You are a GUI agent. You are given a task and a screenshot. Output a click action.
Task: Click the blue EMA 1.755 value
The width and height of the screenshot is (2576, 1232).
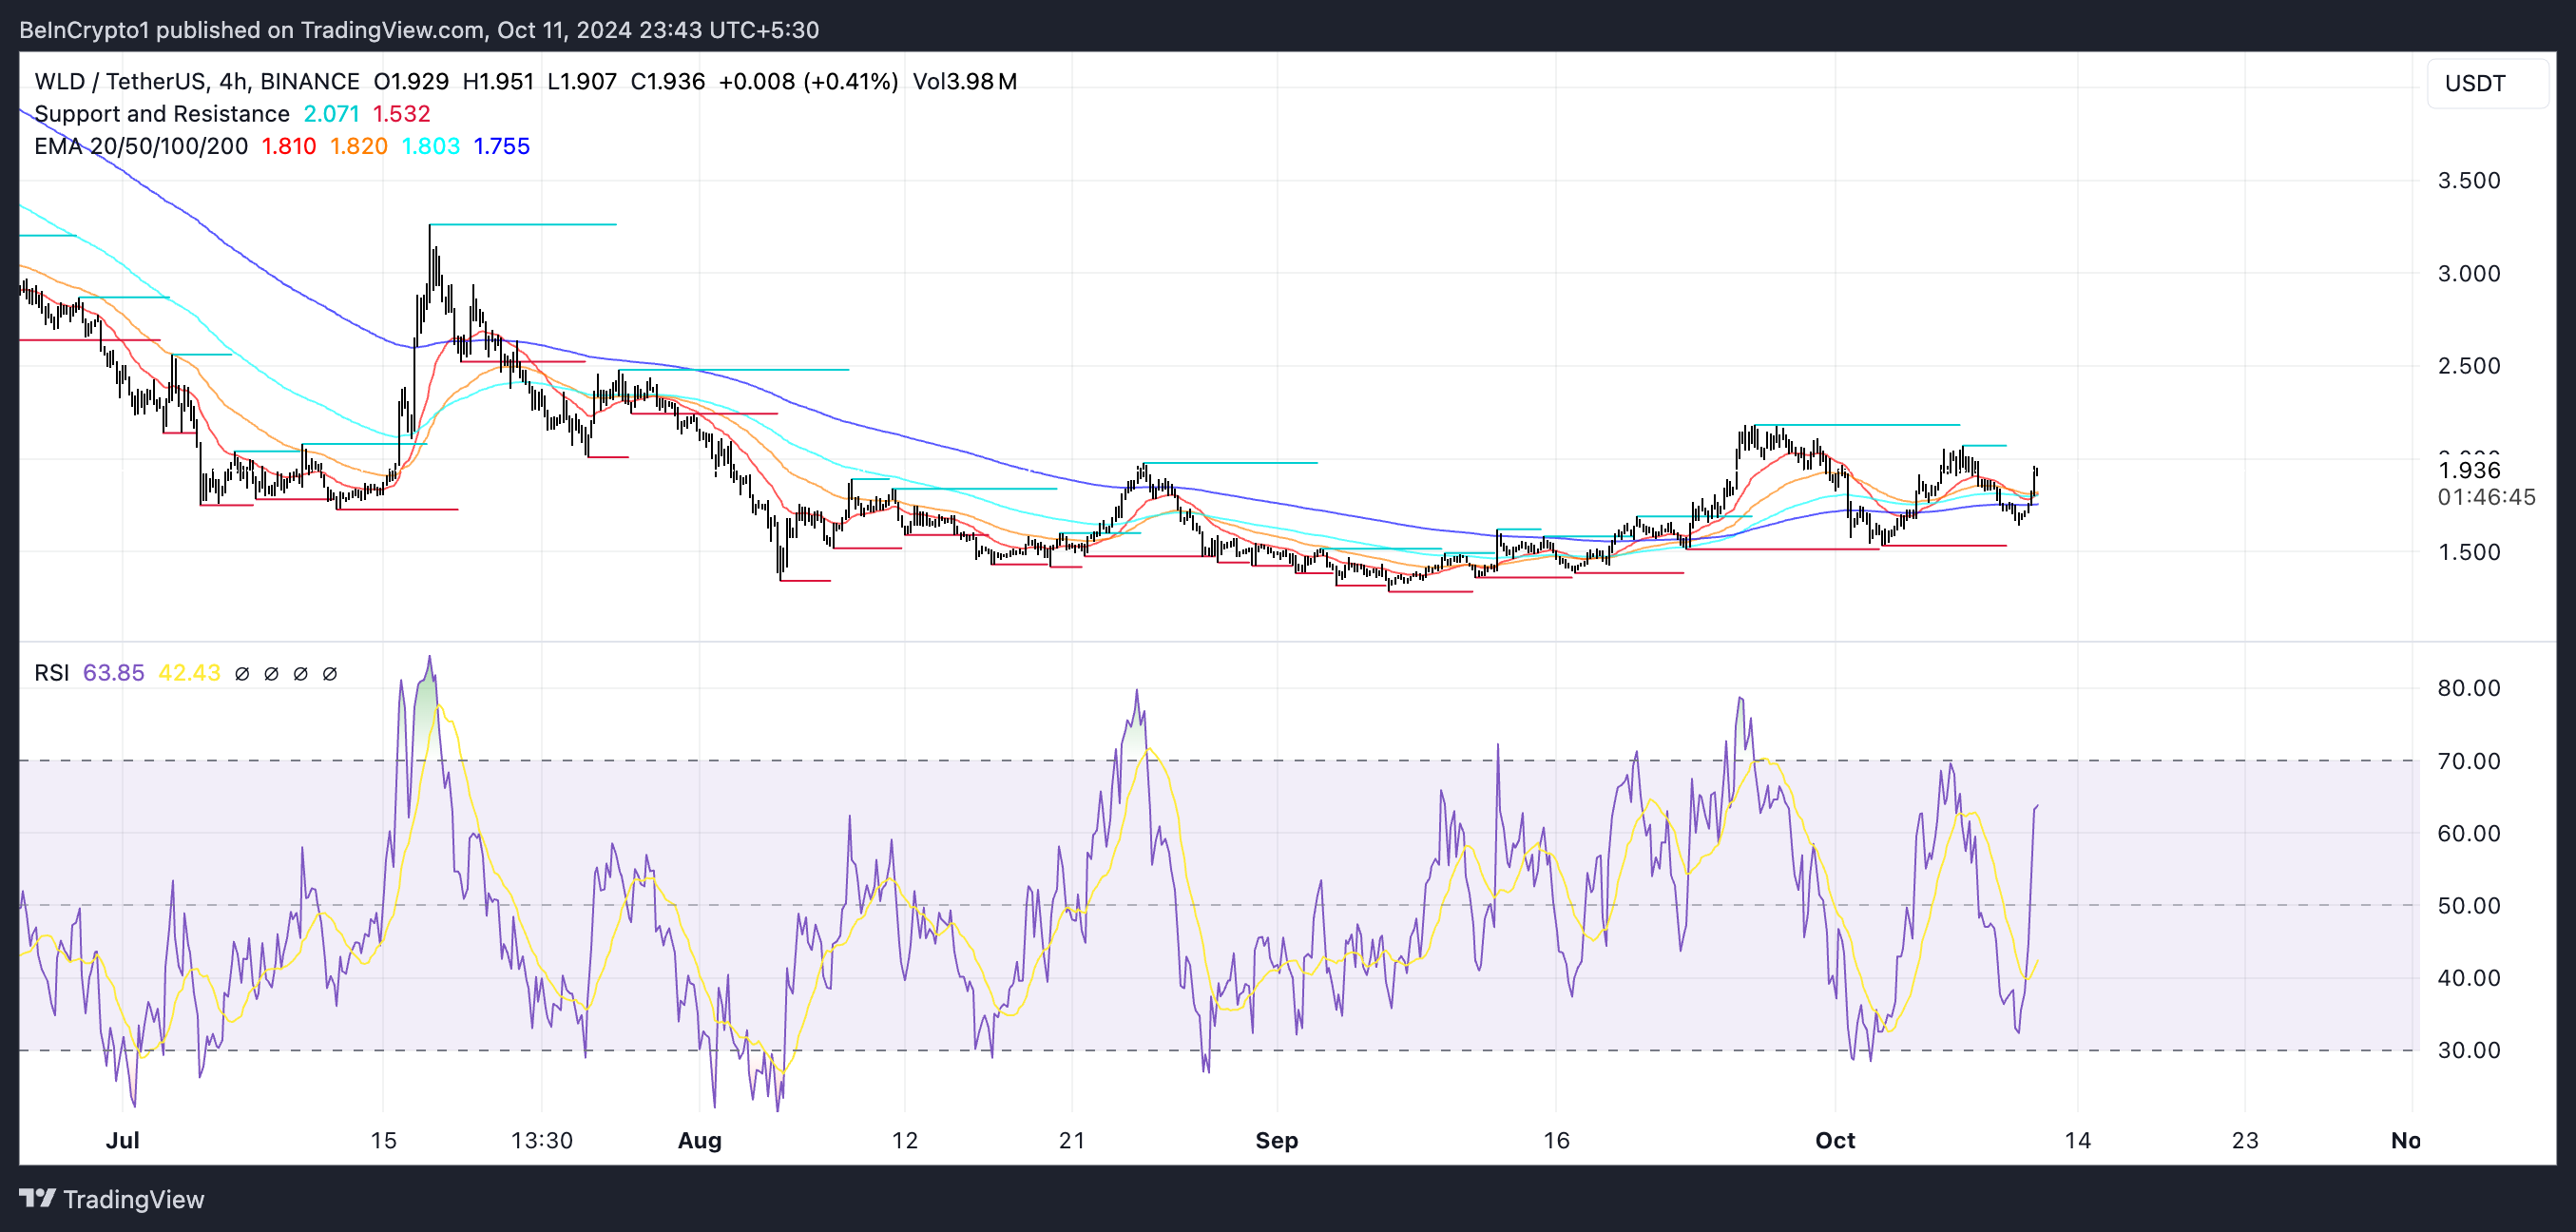501,146
